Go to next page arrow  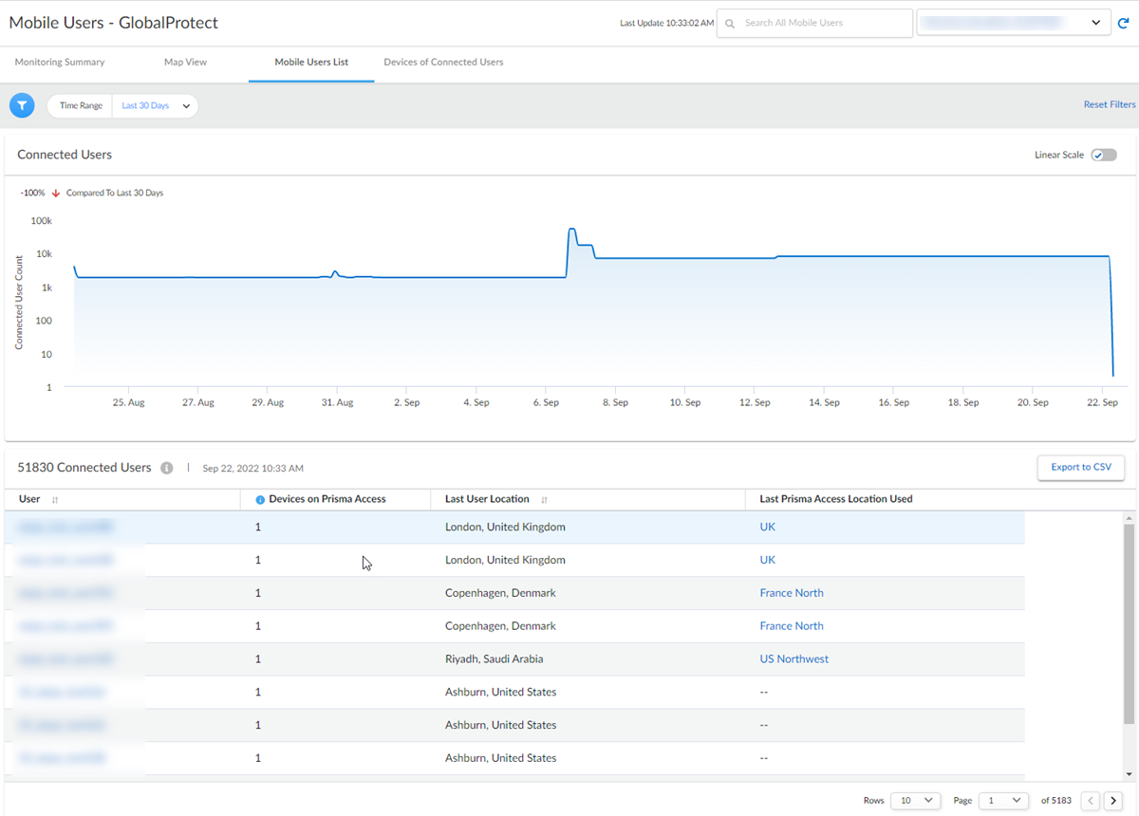(x=1113, y=801)
